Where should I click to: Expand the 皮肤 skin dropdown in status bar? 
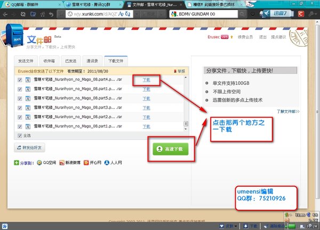(236, 226)
